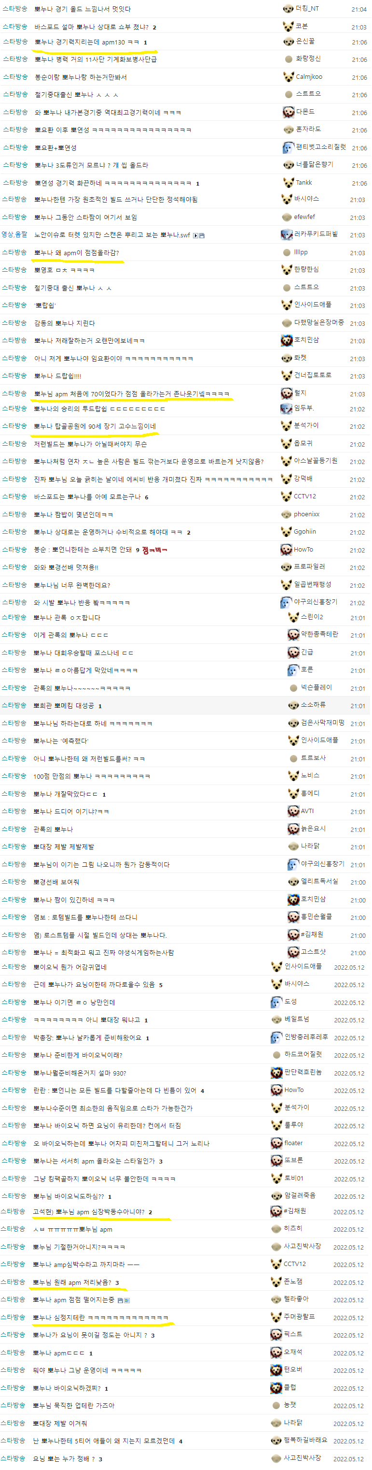This screenshot has height=1470, width=372.
Task: Click the profile icon beside Calmjkoo
Action: 288,76
